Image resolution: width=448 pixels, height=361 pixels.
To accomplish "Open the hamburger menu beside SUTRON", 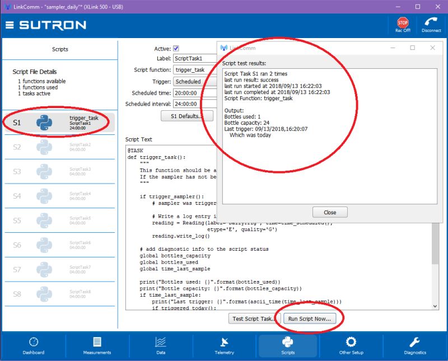I will (10, 25).
